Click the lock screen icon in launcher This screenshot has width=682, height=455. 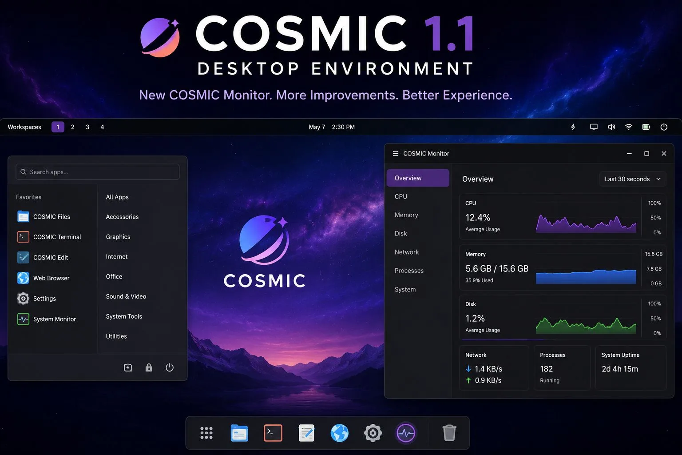(x=149, y=367)
